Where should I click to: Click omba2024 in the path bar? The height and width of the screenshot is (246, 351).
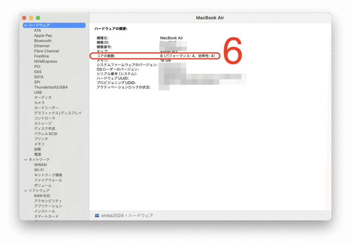point(112,216)
